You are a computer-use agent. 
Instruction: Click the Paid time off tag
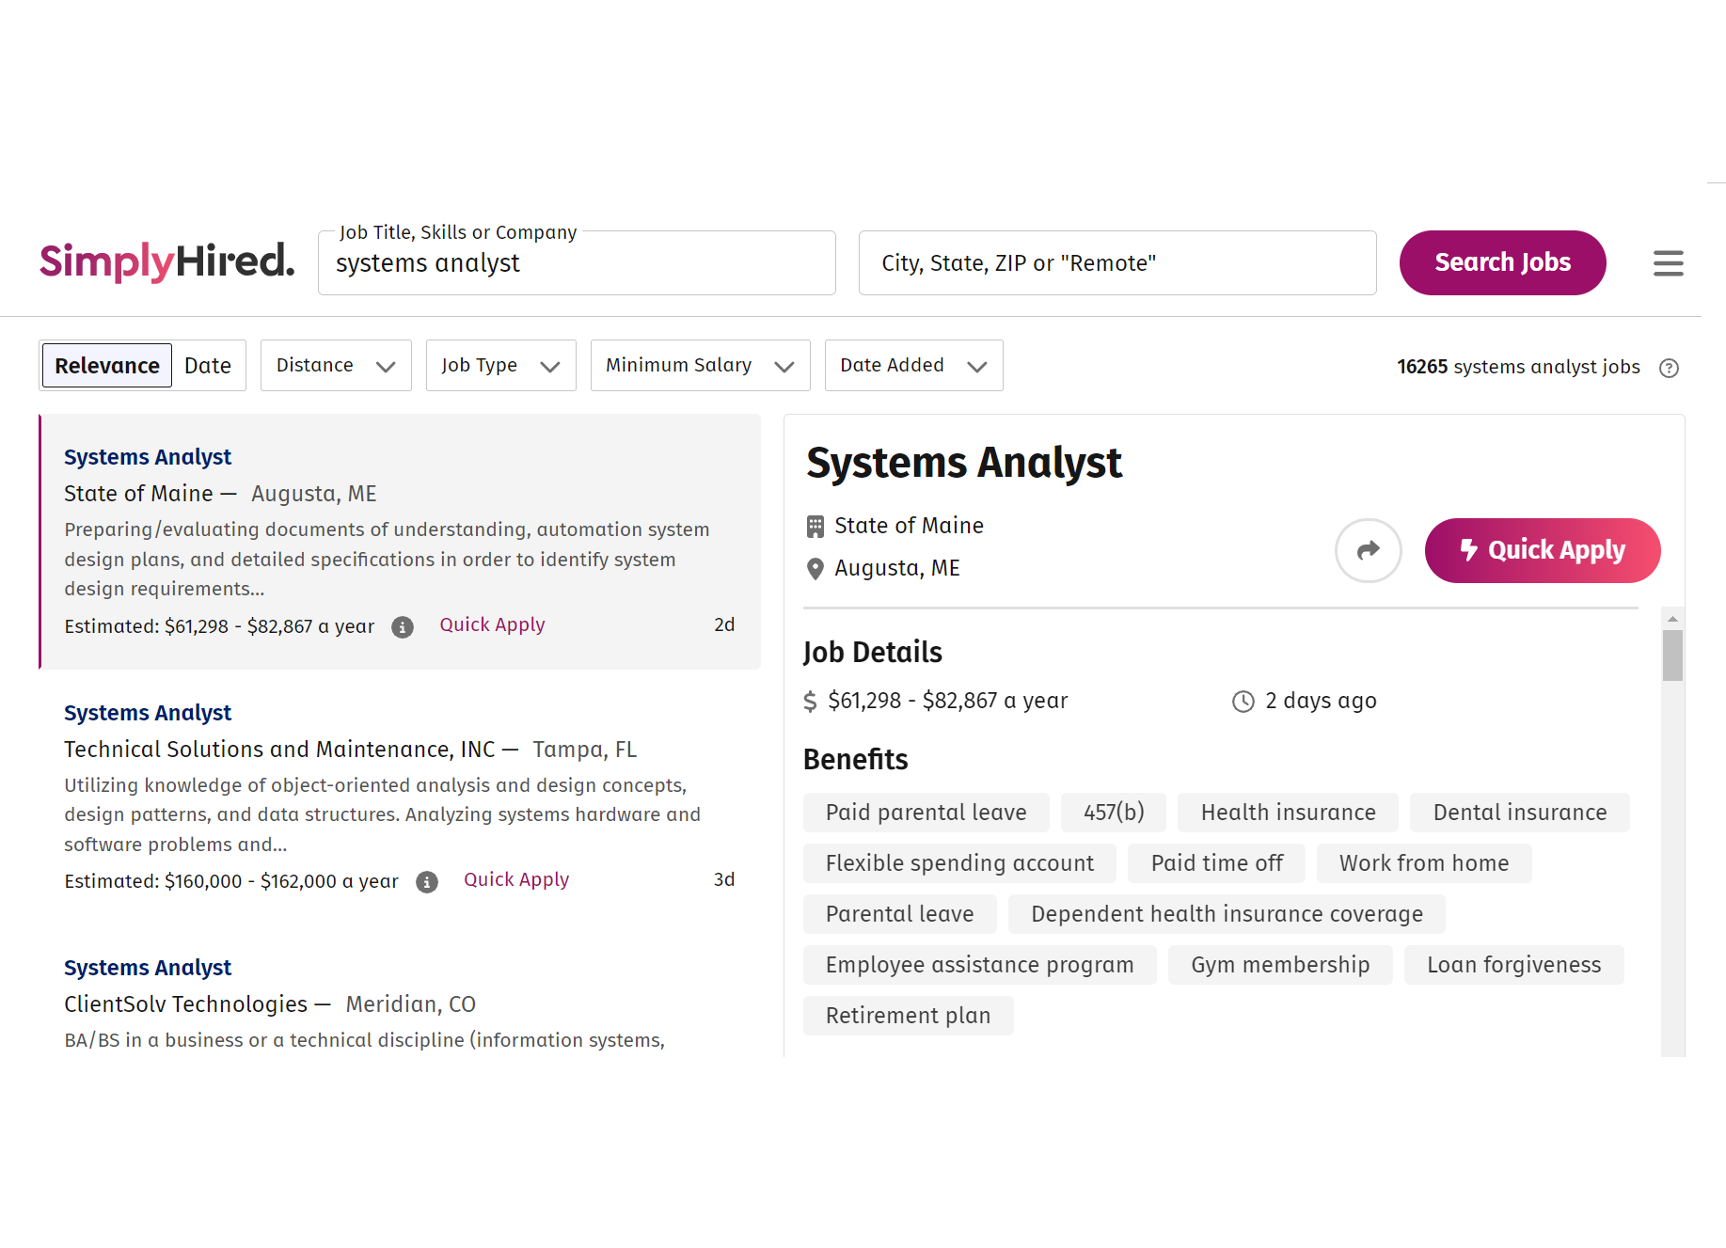[x=1216, y=863]
